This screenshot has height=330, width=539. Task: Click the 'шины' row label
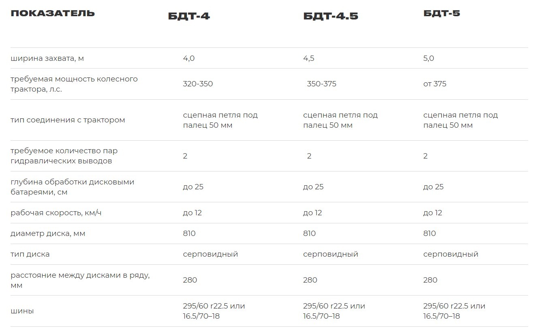tap(22, 311)
